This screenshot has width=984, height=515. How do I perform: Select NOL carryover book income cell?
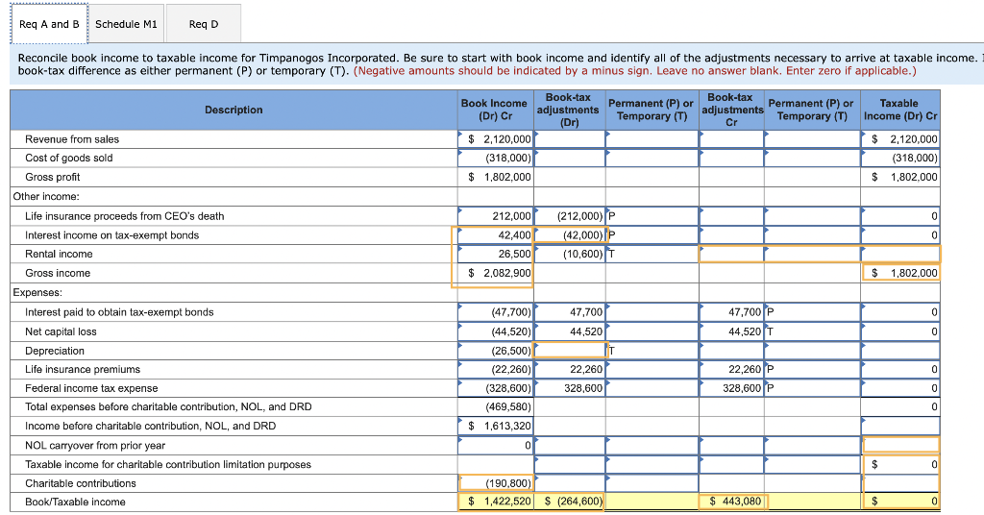click(x=496, y=446)
